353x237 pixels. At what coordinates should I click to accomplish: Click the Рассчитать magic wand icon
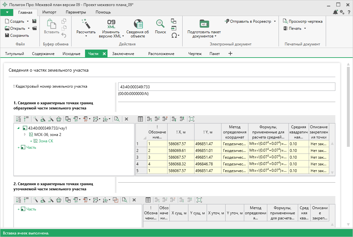(86, 23)
